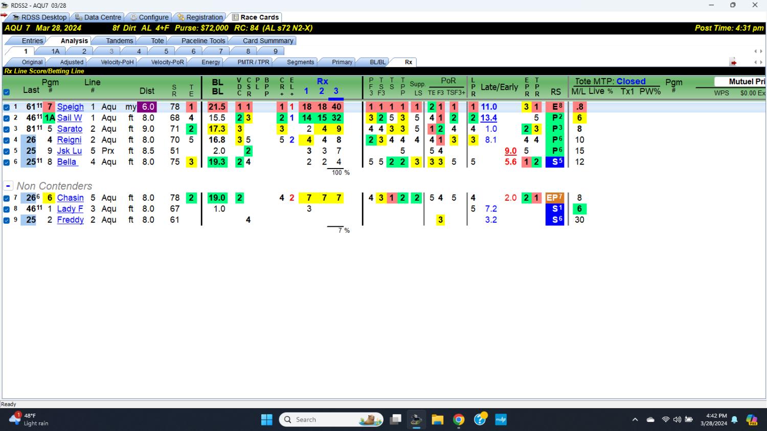767x431 pixels.
Task: Open the notification bell in system tray
Action: click(x=735, y=420)
